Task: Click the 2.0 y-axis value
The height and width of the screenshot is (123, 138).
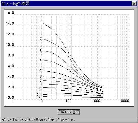Action: pyautogui.click(x=11, y=87)
